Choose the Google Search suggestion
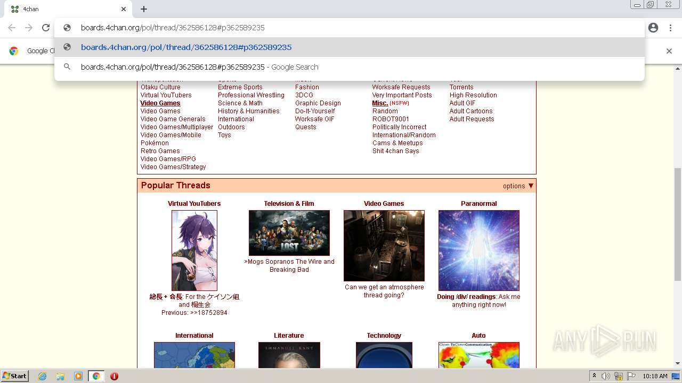Image resolution: width=682 pixels, height=383 pixels. [x=350, y=67]
